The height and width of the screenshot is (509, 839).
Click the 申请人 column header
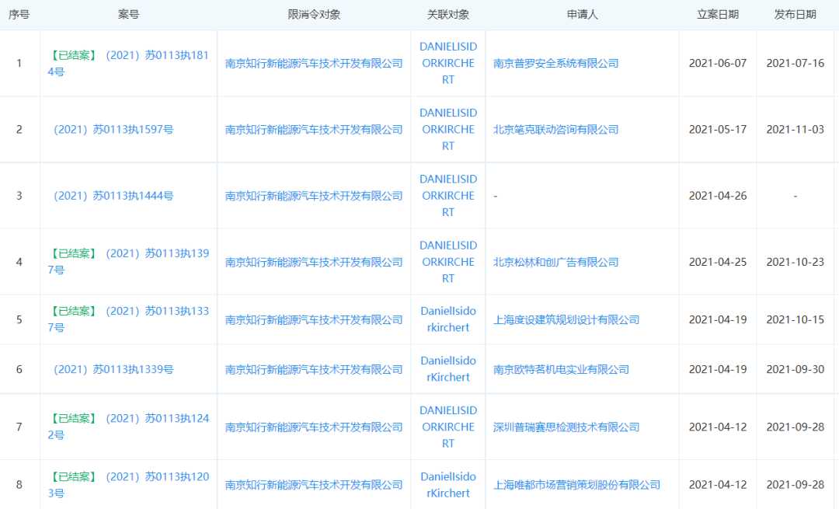582,15
